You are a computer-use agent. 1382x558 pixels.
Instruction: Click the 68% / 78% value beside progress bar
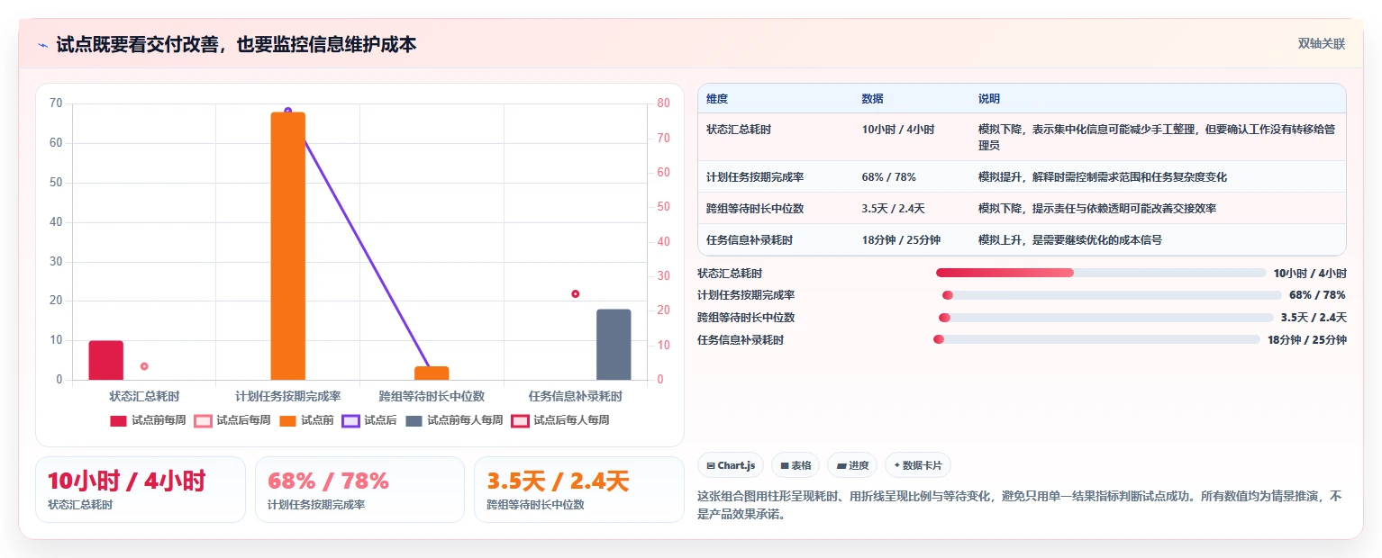coord(1318,295)
